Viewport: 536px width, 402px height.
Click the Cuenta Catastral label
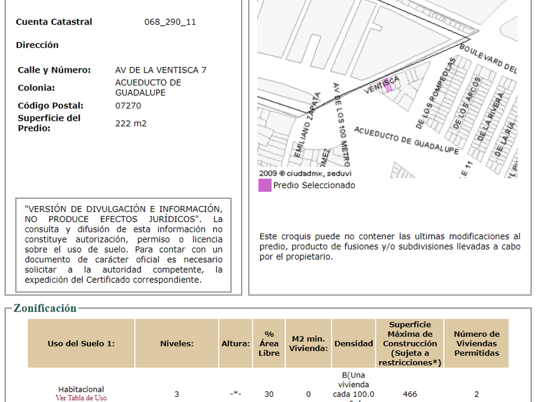pyautogui.click(x=54, y=22)
